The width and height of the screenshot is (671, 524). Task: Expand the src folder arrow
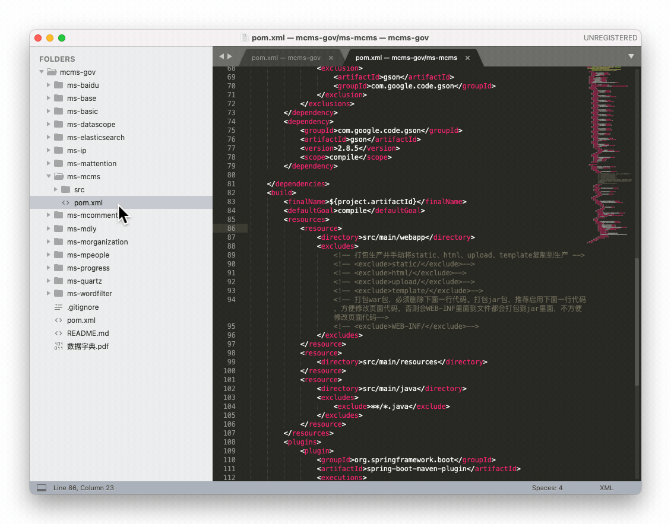[56, 190]
